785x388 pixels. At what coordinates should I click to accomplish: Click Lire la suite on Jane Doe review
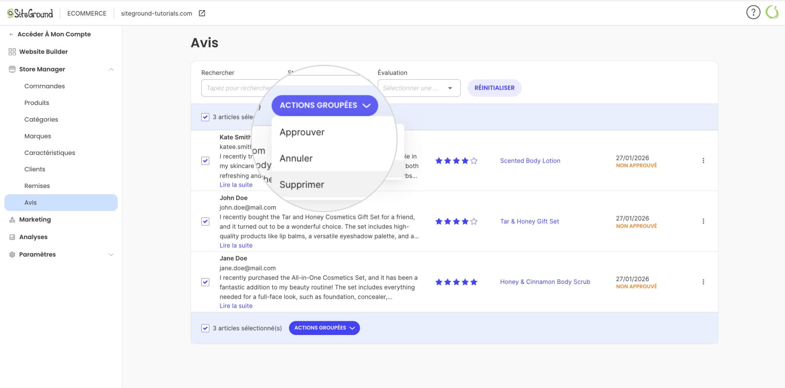click(x=236, y=306)
